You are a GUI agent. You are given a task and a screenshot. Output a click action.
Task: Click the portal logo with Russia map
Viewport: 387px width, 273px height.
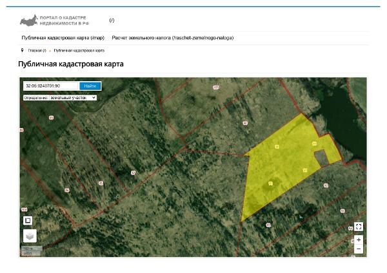click(x=54, y=20)
